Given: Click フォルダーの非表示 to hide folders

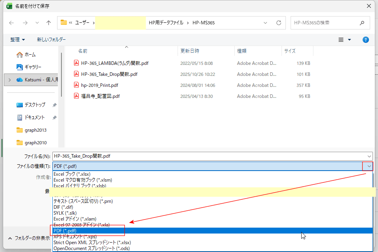Looking at the screenshot, I should tap(29, 238).
